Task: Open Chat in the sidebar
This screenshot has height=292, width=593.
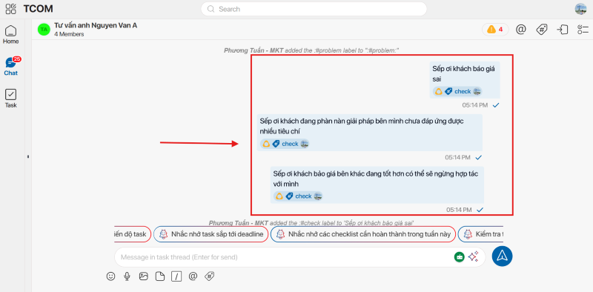Action: pyautogui.click(x=10, y=66)
